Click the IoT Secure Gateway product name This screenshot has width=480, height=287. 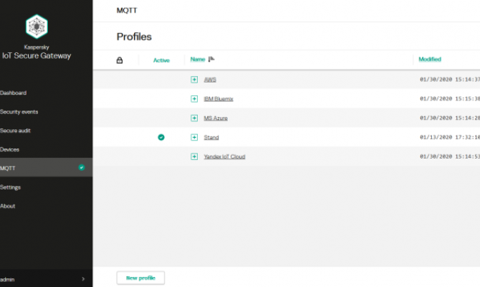pos(37,56)
